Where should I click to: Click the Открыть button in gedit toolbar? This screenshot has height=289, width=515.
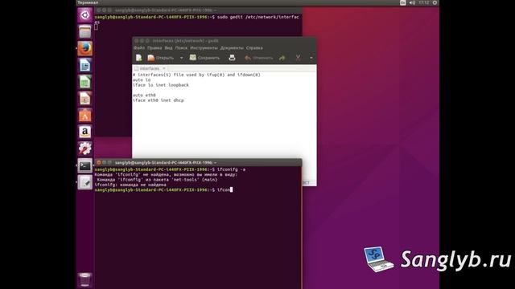[161, 58]
